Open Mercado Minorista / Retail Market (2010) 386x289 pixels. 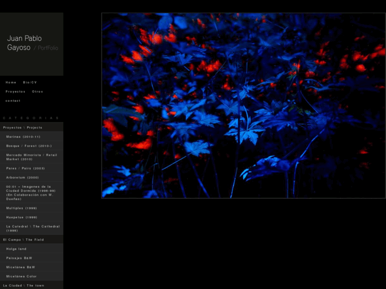click(x=31, y=157)
